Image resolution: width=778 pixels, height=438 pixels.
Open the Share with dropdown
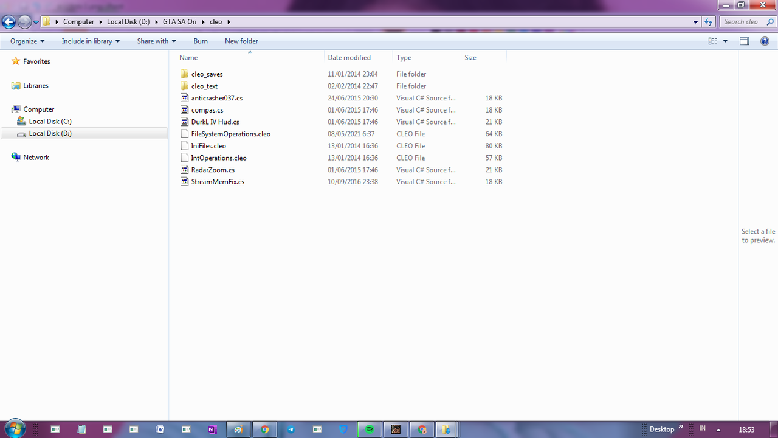[x=156, y=41]
